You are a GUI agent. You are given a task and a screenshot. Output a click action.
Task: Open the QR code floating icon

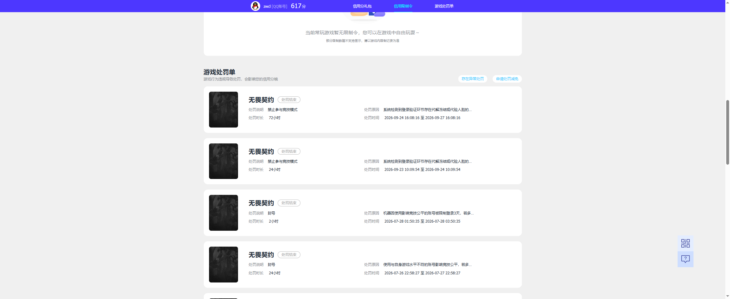point(685,243)
